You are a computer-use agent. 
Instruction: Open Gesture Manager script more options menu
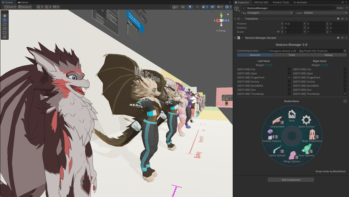click(x=346, y=38)
